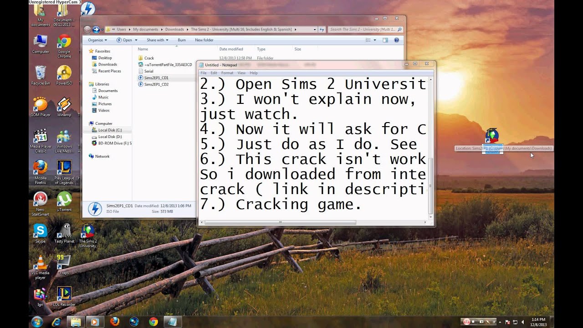Select the LOL Recorder desktop icon
This screenshot has height=328, width=583.
coord(64,296)
